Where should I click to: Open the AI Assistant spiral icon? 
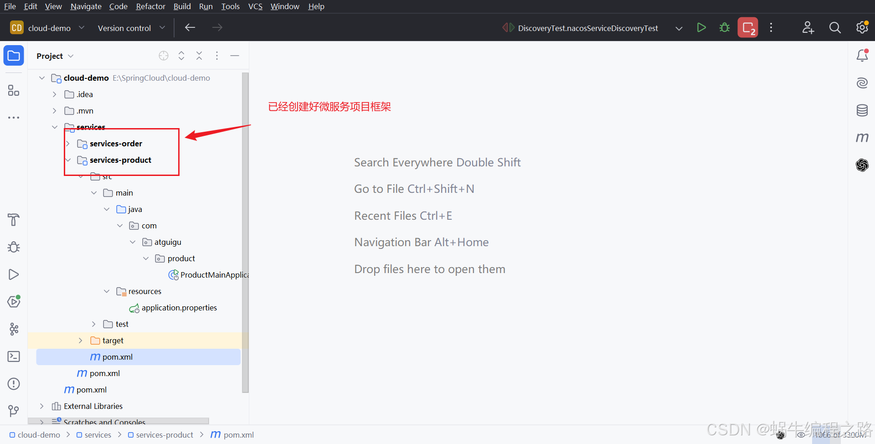tap(862, 83)
